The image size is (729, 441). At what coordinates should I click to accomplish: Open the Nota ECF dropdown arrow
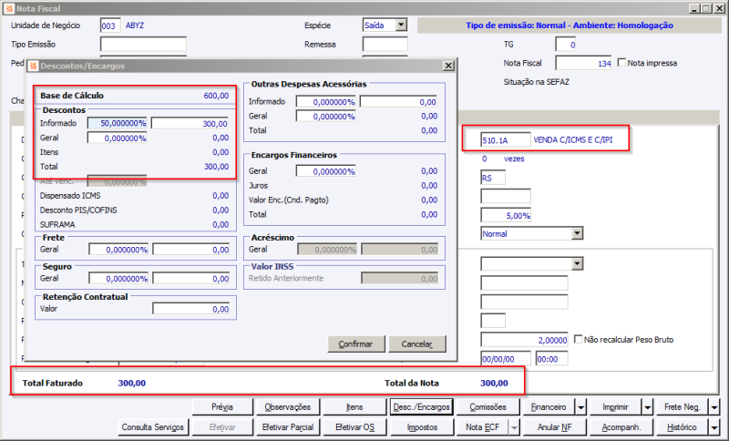coord(514,427)
